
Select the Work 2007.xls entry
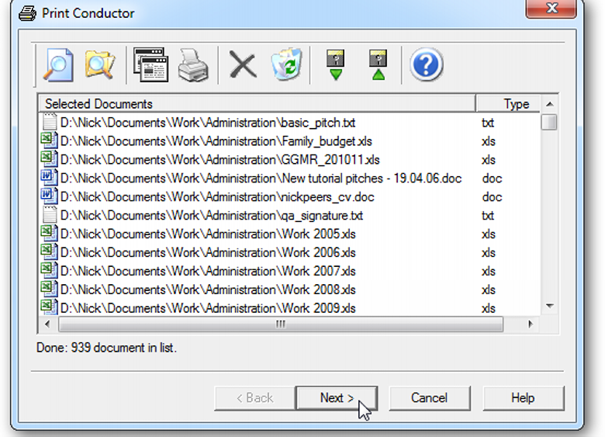tap(208, 271)
